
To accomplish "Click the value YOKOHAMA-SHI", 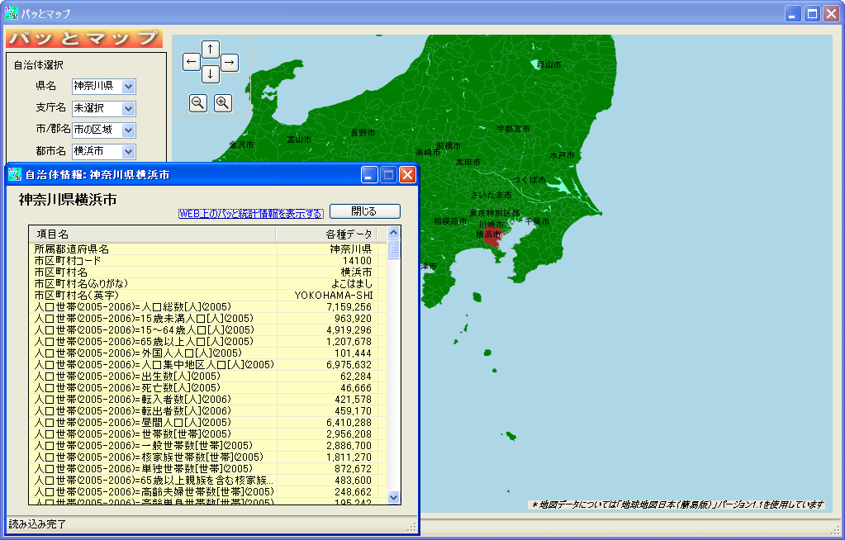I will pos(334,296).
